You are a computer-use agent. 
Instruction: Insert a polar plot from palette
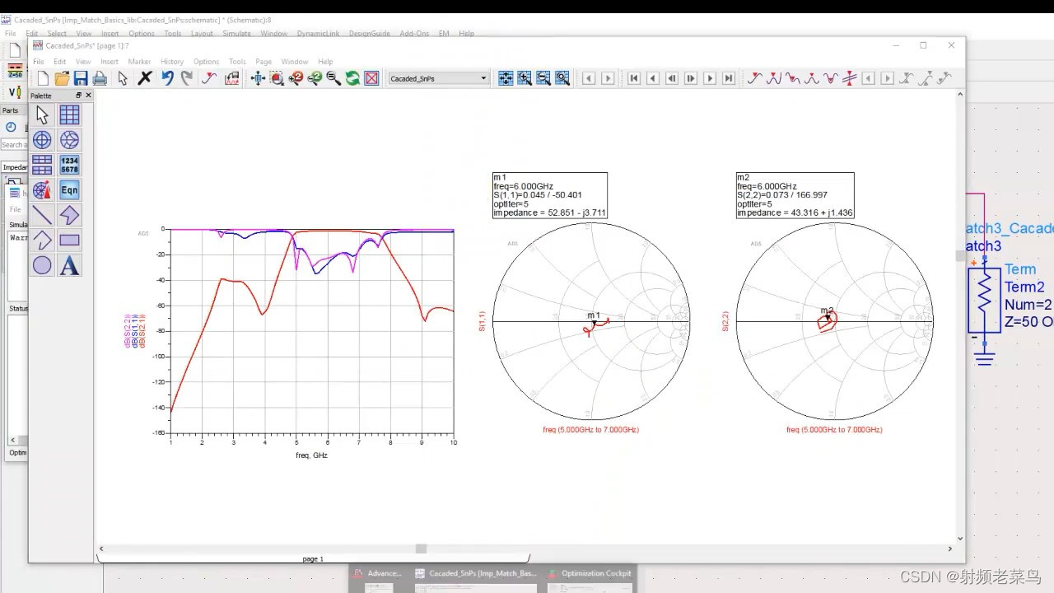click(42, 140)
